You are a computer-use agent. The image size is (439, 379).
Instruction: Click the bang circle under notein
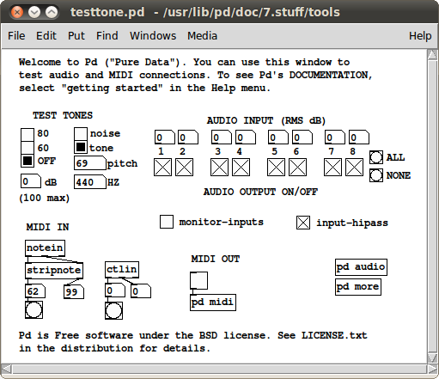(34, 309)
